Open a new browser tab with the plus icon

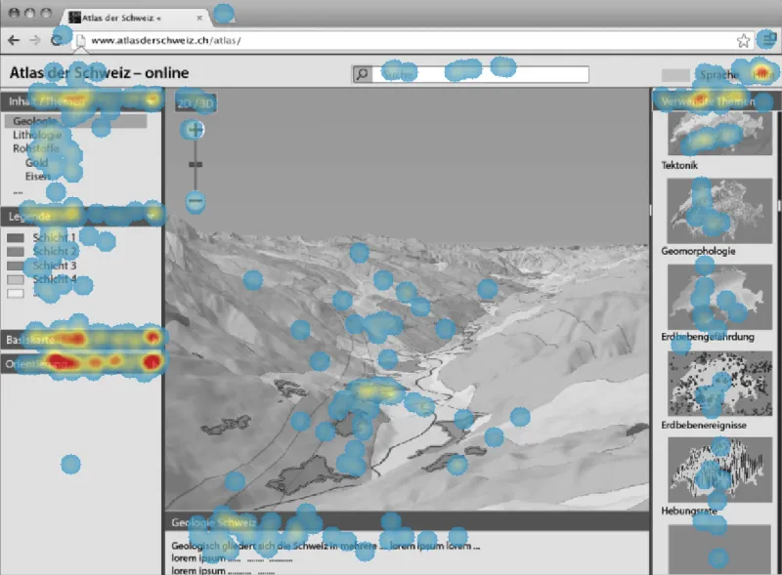tap(223, 15)
